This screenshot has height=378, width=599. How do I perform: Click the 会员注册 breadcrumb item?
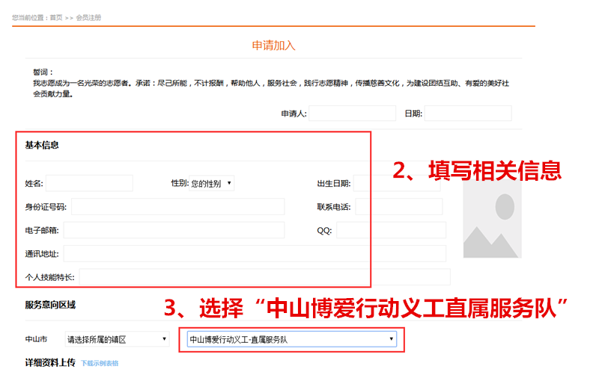pos(88,17)
